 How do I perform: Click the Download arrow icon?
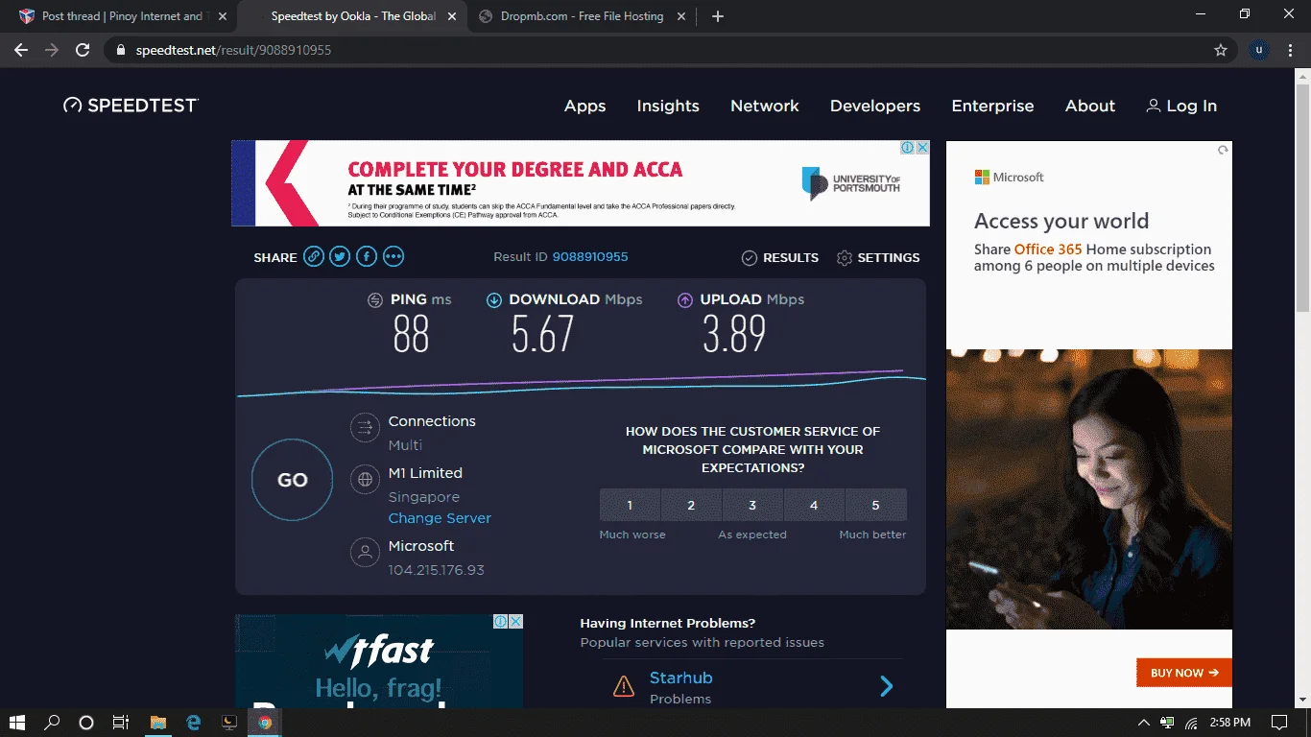494,300
